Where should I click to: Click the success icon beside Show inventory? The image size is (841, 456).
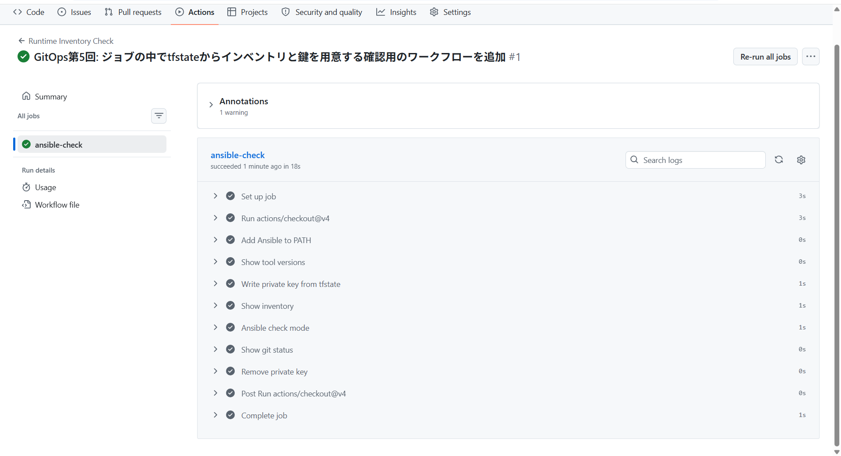pyautogui.click(x=230, y=305)
